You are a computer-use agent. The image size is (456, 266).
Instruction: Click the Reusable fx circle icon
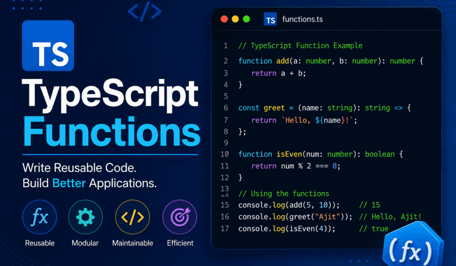click(x=39, y=217)
